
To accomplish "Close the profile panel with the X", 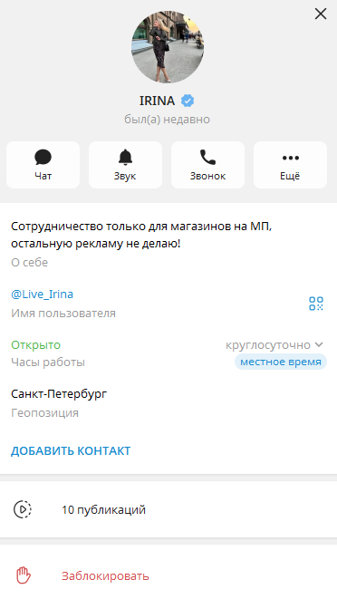I will [321, 14].
